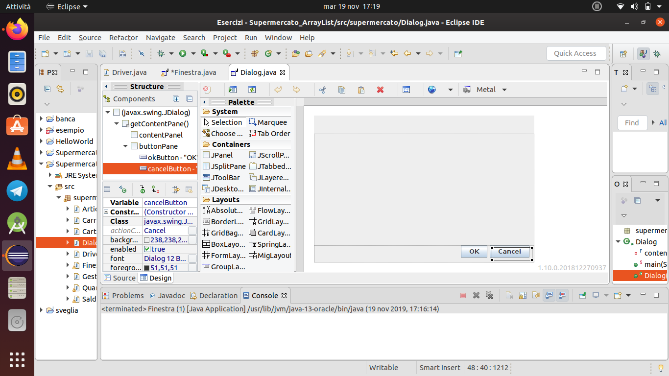Open the Window menu

click(278, 38)
